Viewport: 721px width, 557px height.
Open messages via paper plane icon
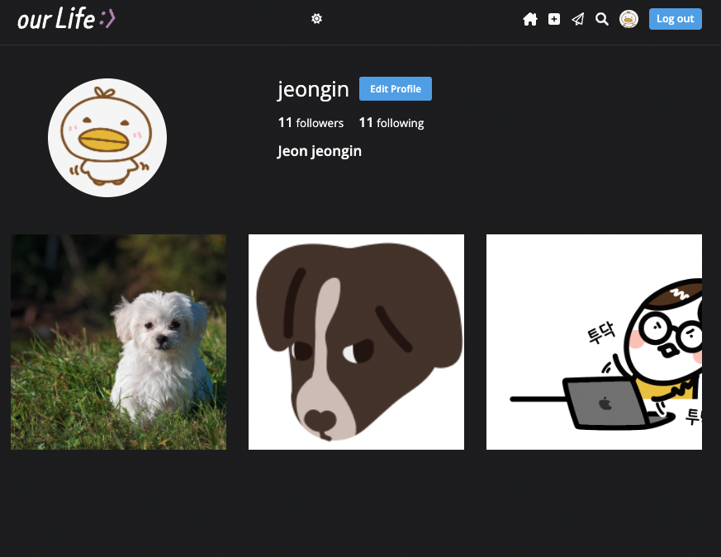pyautogui.click(x=578, y=19)
